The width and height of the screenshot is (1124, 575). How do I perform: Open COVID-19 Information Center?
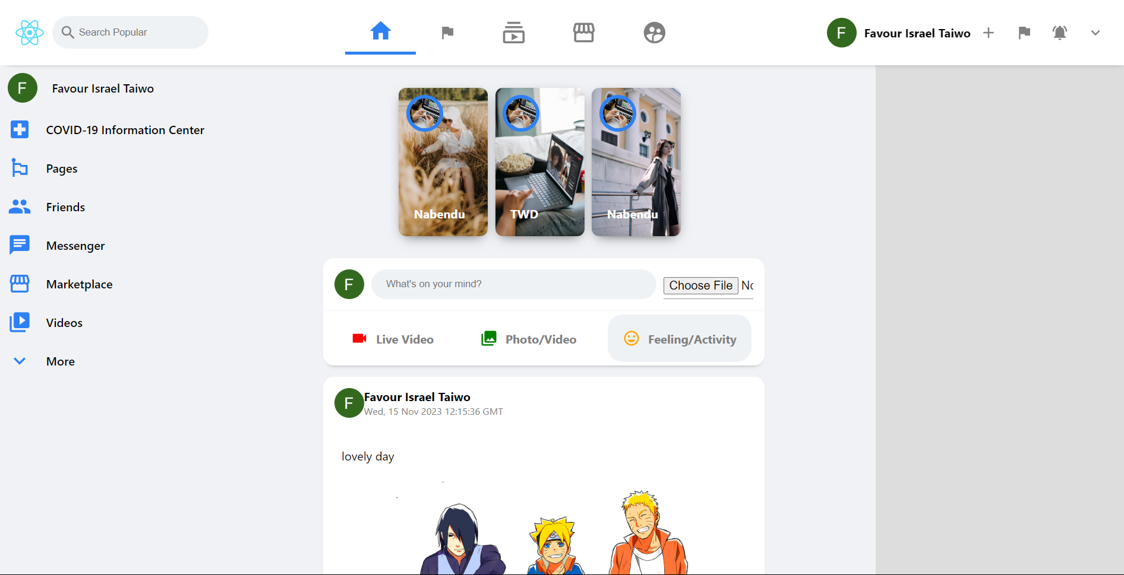click(125, 130)
